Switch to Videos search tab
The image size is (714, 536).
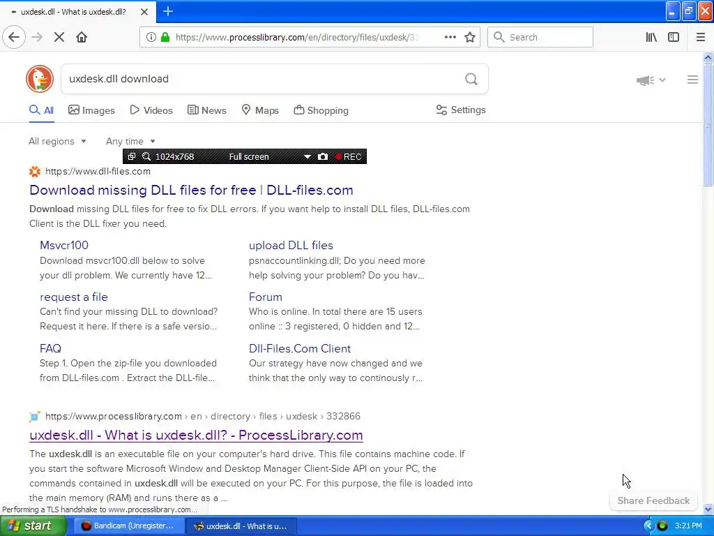[x=151, y=110]
